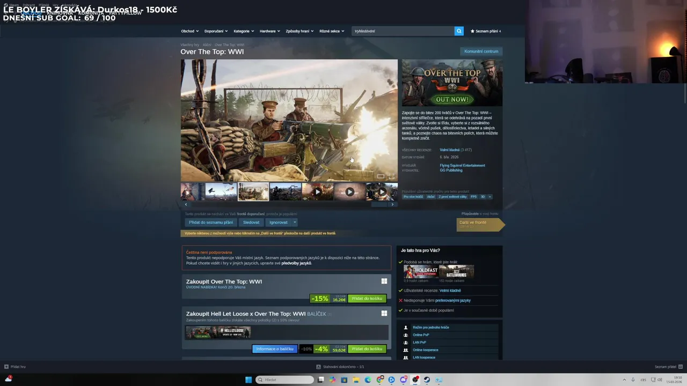The width and height of the screenshot is (687, 386).
Task: Open Seznam přání wishlist link
Action: (485, 31)
